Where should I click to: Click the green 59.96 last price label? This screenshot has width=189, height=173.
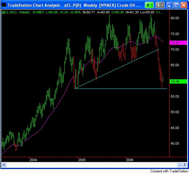coord(178,81)
